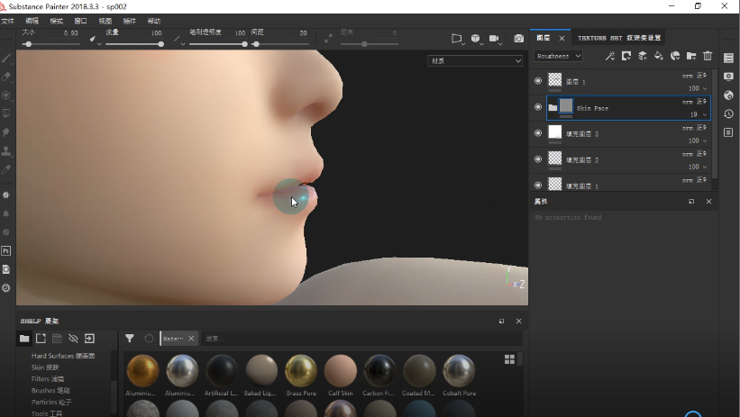This screenshot has height=417, width=740.
Task: Adjust the brush size (大小) slider
Action: coord(29,43)
